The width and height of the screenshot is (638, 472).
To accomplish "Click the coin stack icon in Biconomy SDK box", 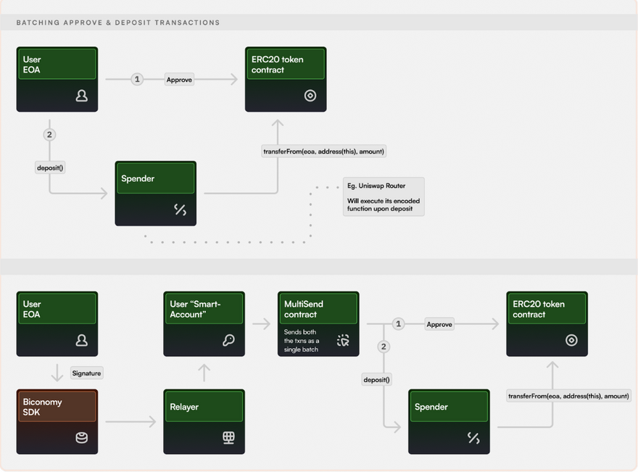I will [x=81, y=438].
